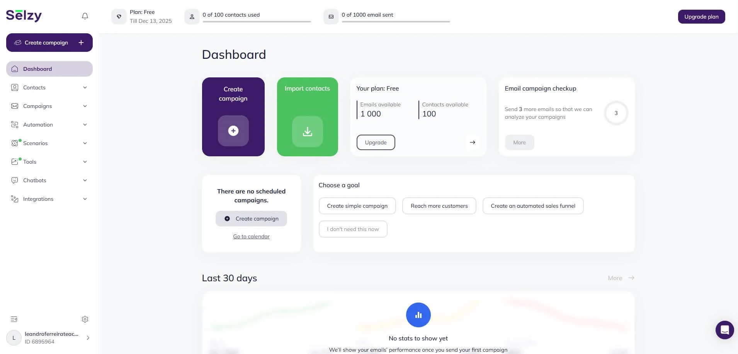
Task: Choose Create an automated sales funnel goal
Action: 533,206
